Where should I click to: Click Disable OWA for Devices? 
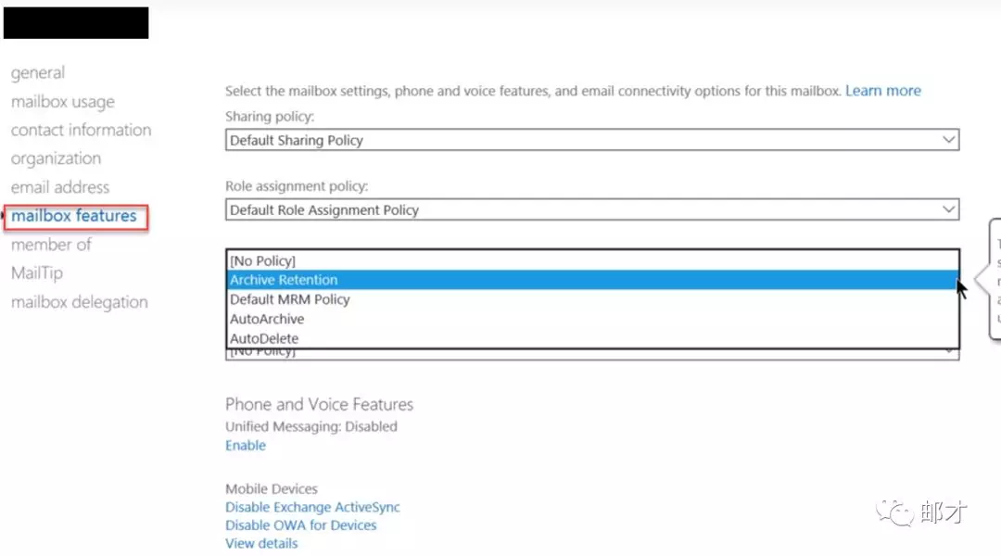[301, 525]
